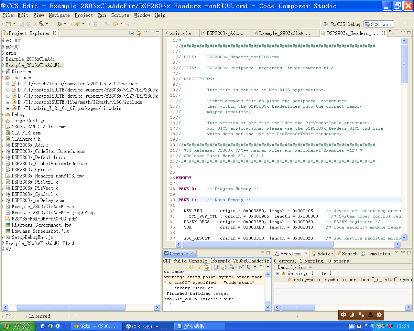Toggle Link with Editor in Project Explorer
Image resolution: width=414 pixels, height=331 pixels.
[x=139, y=33]
